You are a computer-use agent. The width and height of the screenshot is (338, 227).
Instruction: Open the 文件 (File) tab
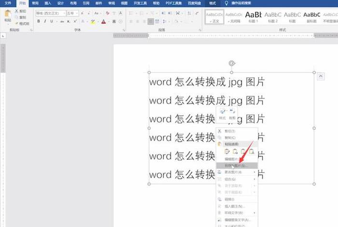(8, 3)
